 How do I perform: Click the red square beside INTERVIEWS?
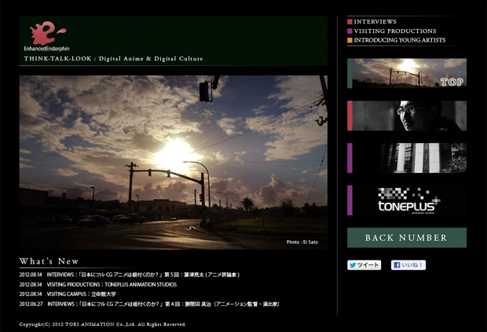point(350,21)
